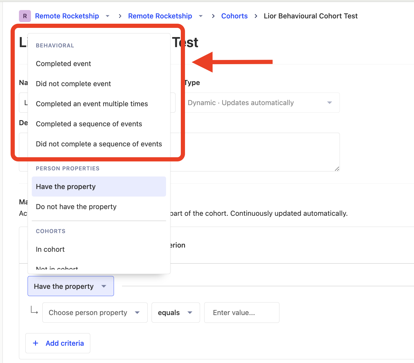Click the purple R project avatar icon
This screenshot has height=363, width=414.
25,16
